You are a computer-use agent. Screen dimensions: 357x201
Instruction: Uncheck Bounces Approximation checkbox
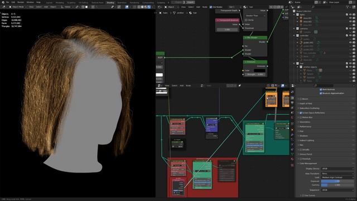click(321, 93)
